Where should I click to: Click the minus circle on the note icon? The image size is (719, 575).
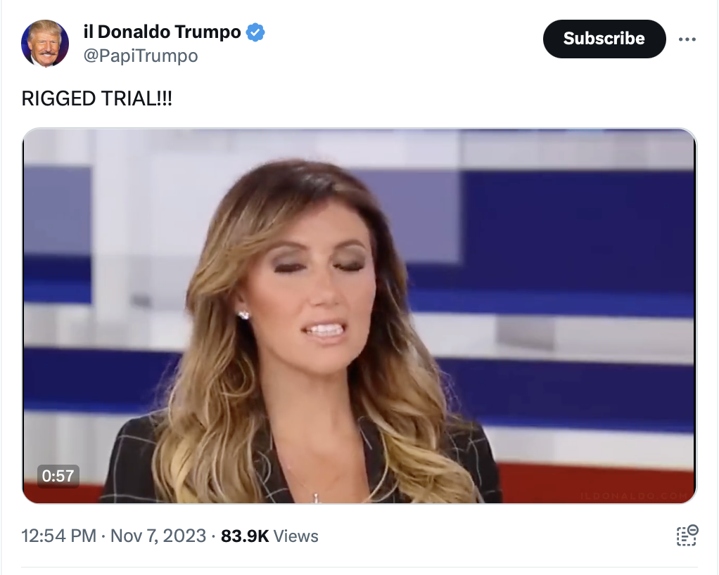click(x=693, y=530)
